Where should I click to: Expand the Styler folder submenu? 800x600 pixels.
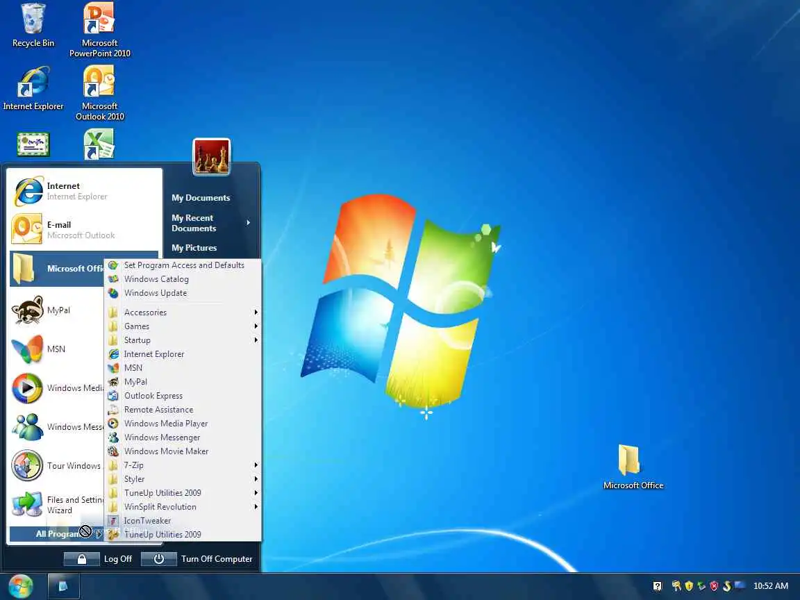coord(183,479)
